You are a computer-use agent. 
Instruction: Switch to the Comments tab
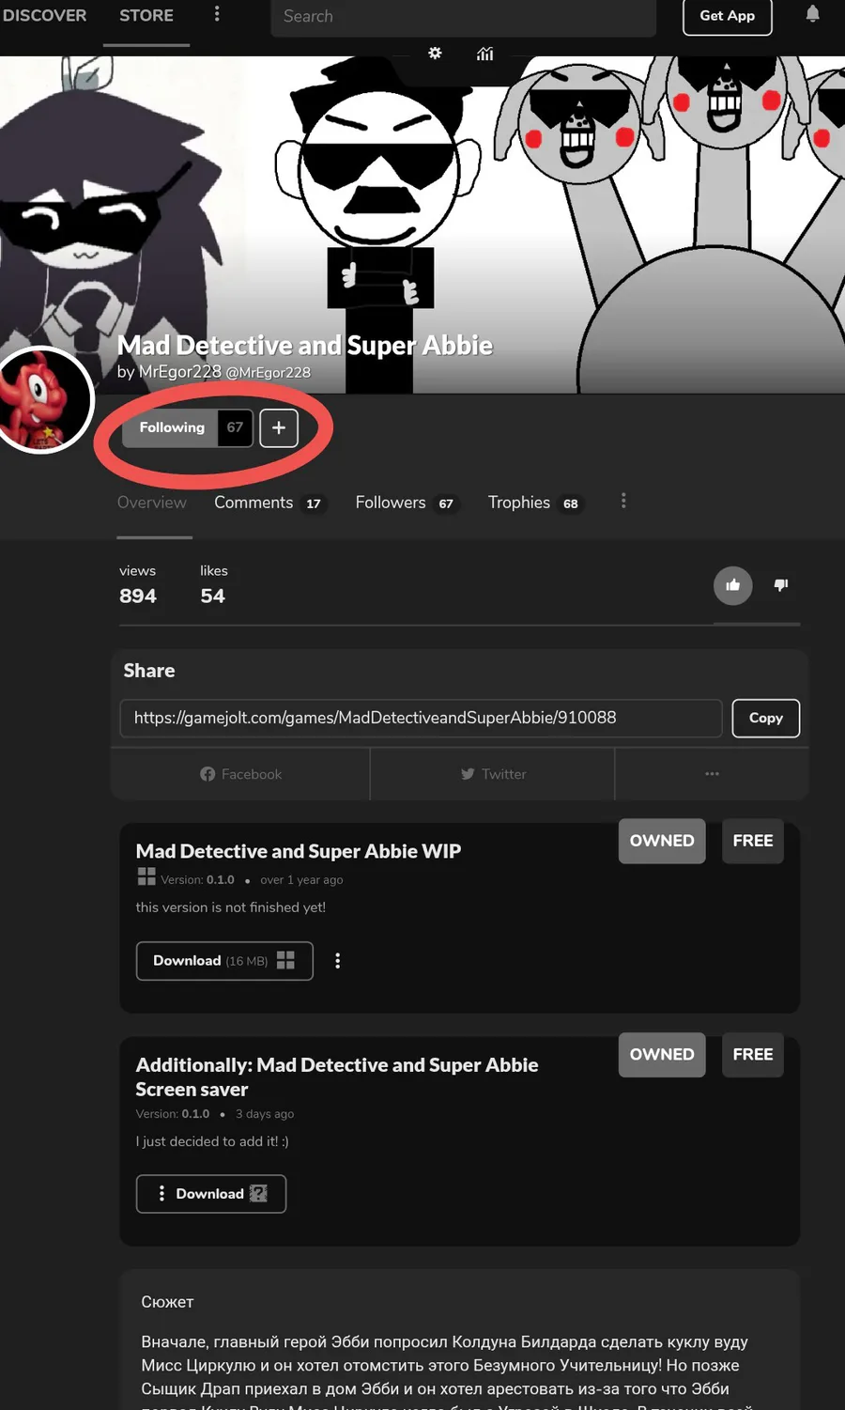[x=269, y=503]
